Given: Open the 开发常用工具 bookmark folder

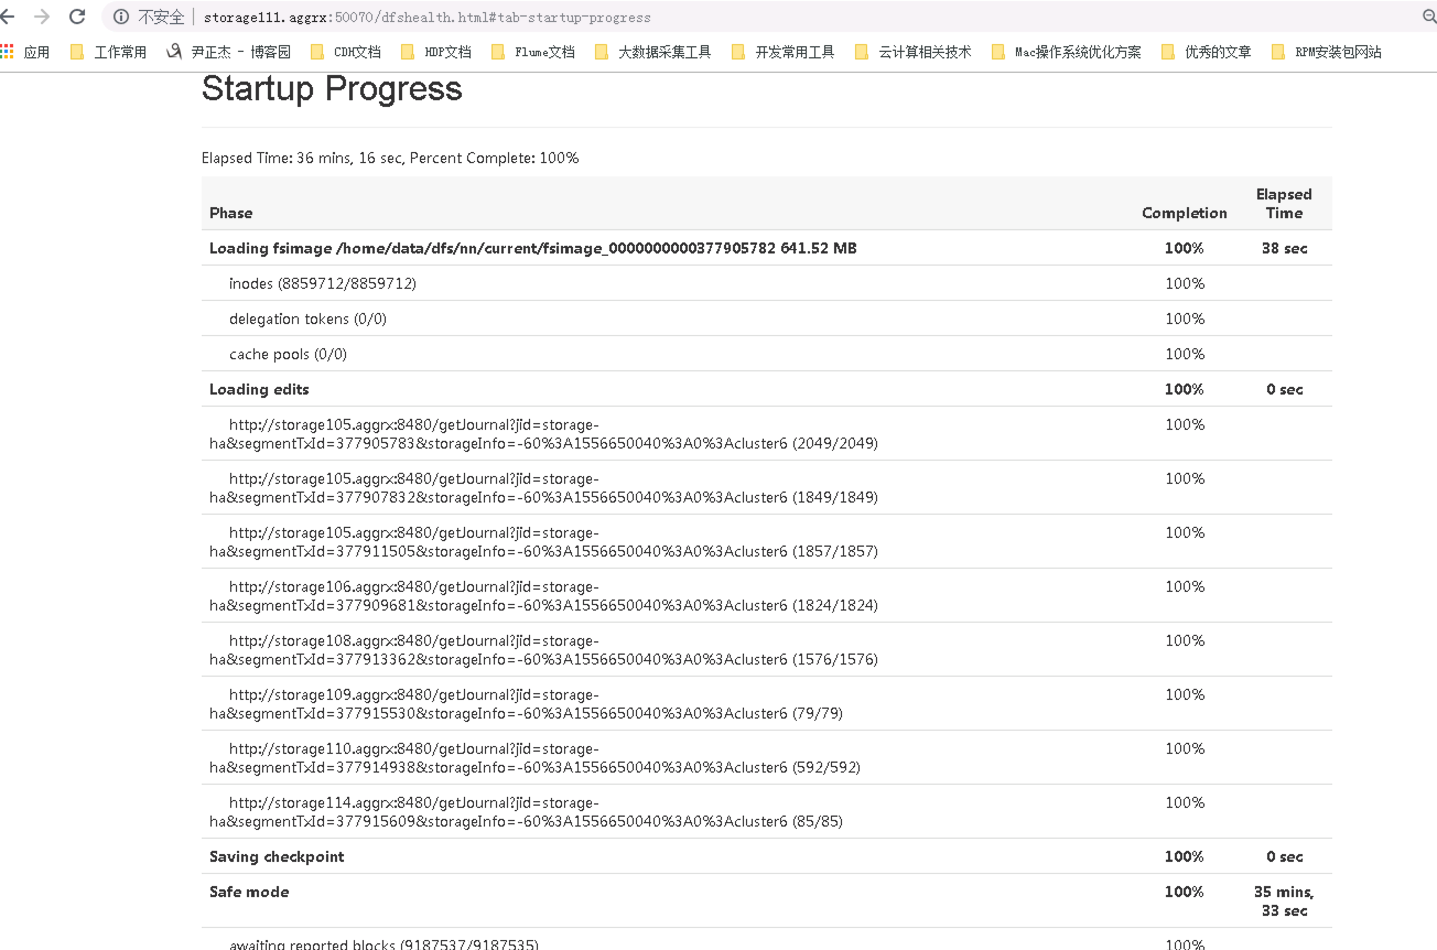Looking at the screenshot, I should click(x=784, y=52).
